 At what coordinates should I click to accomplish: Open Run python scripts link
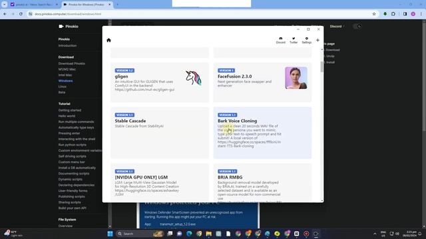[72, 145]
